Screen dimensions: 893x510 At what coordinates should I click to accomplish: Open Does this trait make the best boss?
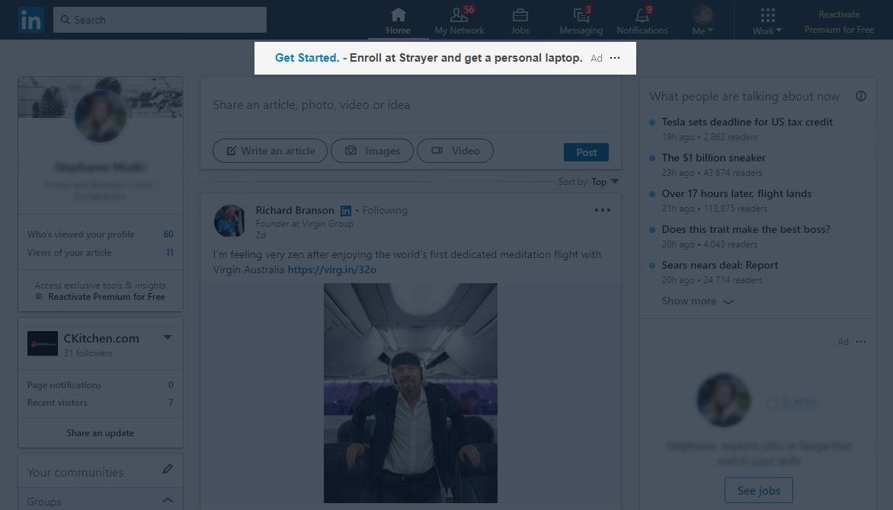click(x=746, y=229)
